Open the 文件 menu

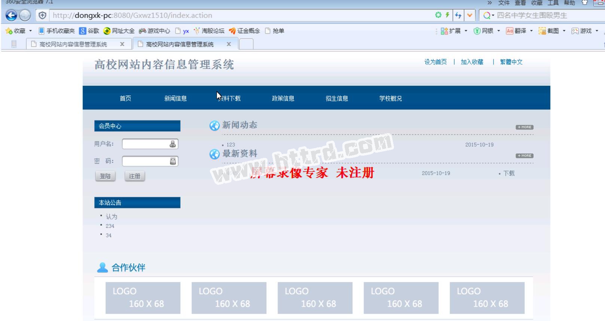click(x=504, y=3)
